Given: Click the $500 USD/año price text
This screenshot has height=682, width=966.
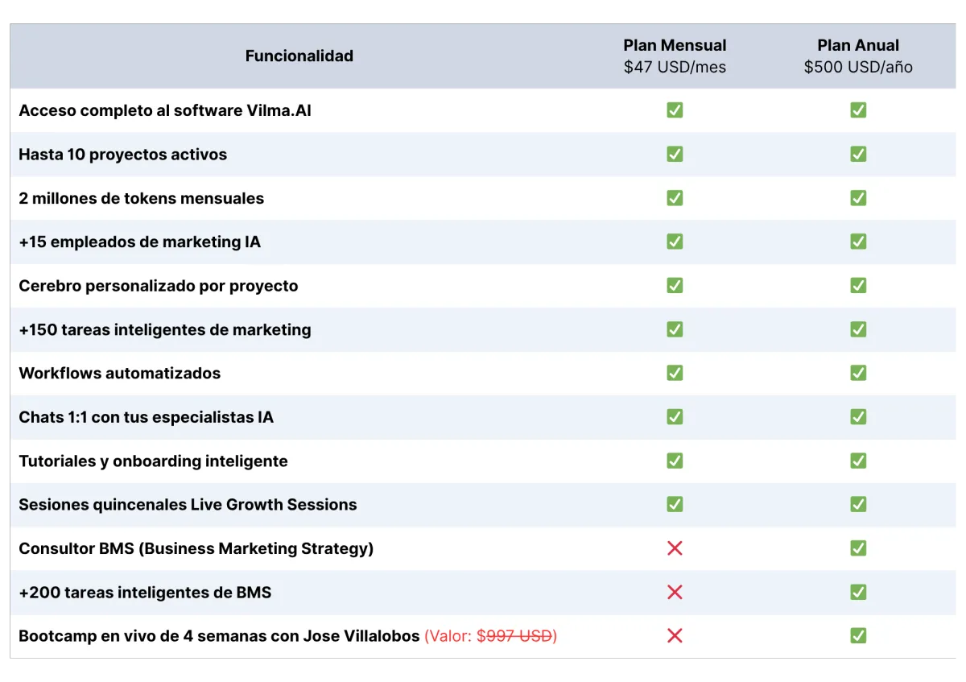Looking at the screenshot, I should point(858,68).
